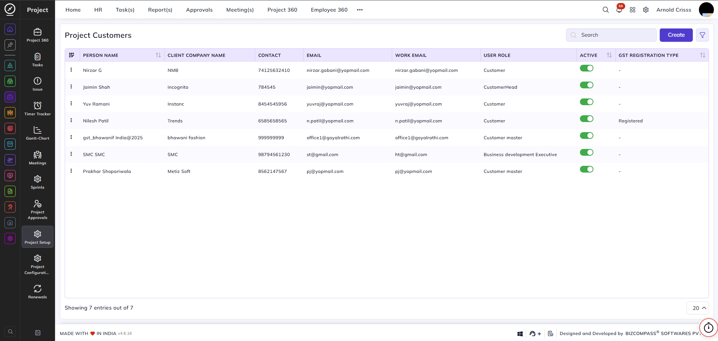The image size is (718, 341).
Task: Open Timer Tracker
Action: click(37, 109)
